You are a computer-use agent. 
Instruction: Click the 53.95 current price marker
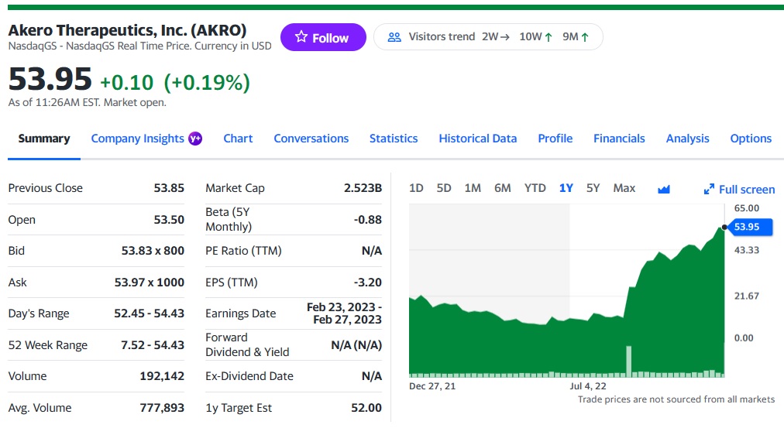747,227
